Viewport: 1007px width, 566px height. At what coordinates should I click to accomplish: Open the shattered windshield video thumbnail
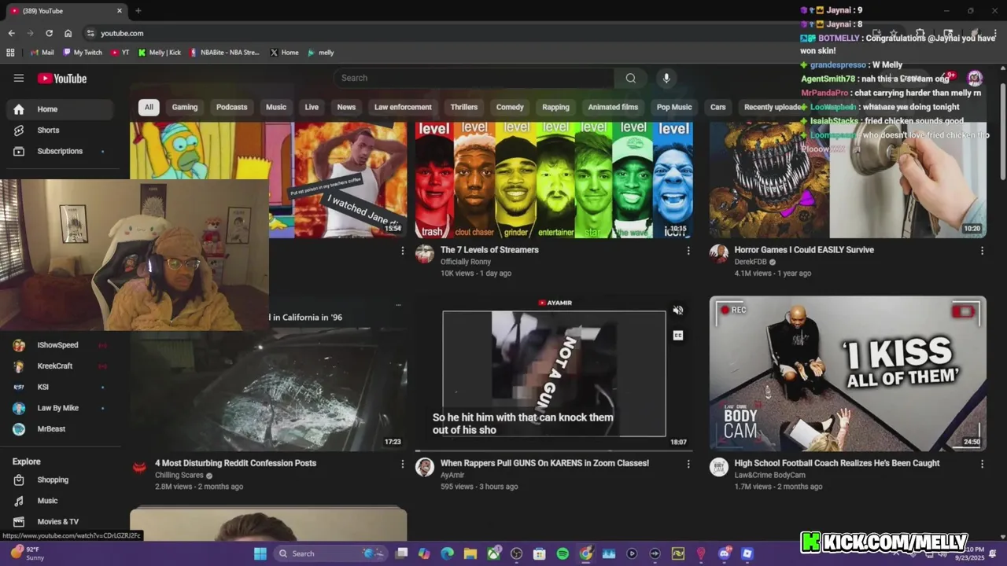click(268, 389)
